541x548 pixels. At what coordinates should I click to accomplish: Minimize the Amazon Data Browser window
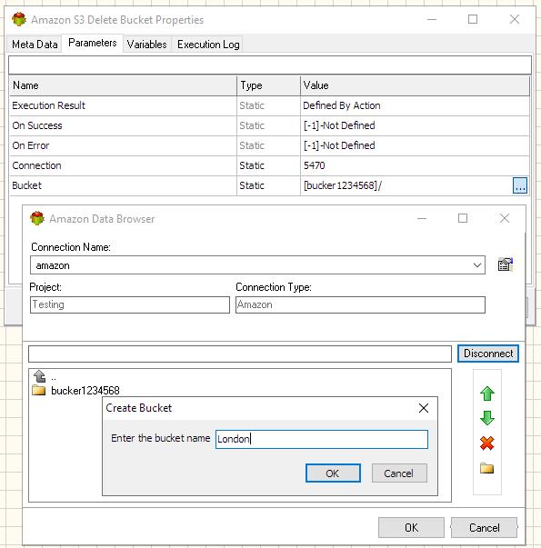(x=422, y=219)
